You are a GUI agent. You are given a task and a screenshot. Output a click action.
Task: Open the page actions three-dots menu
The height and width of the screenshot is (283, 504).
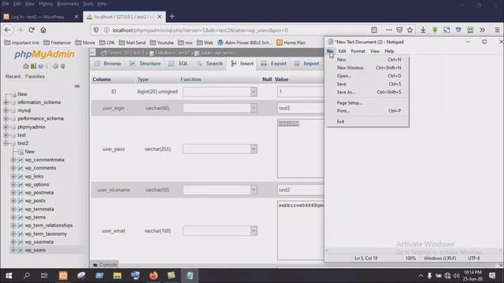389,30
